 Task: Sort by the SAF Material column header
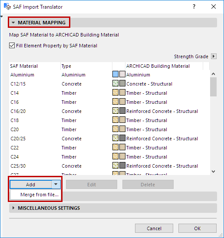tap(35, 66)
